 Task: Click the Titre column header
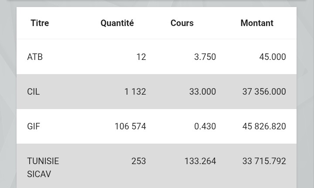point(40,23)
